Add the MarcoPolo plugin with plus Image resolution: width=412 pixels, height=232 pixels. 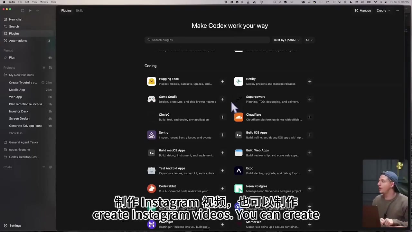pyautogui.click(x=310, y=224)
